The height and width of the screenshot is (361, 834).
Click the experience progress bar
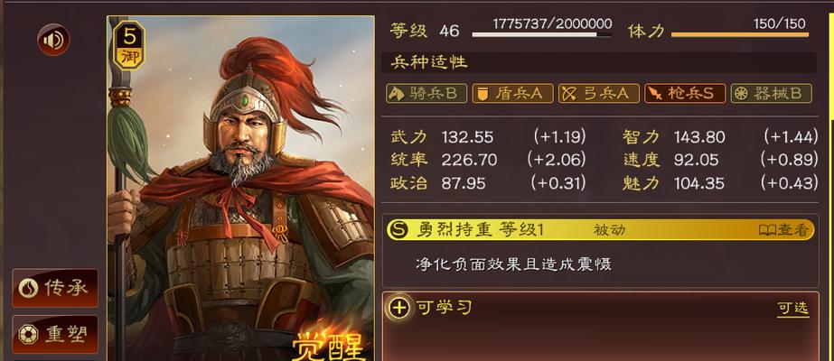point(541,35)
